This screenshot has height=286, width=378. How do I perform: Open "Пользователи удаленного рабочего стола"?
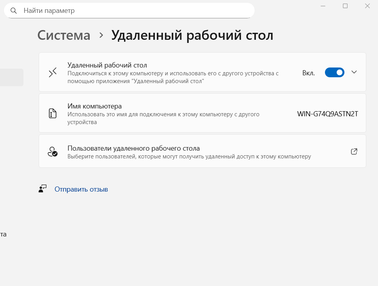point(133,148)
